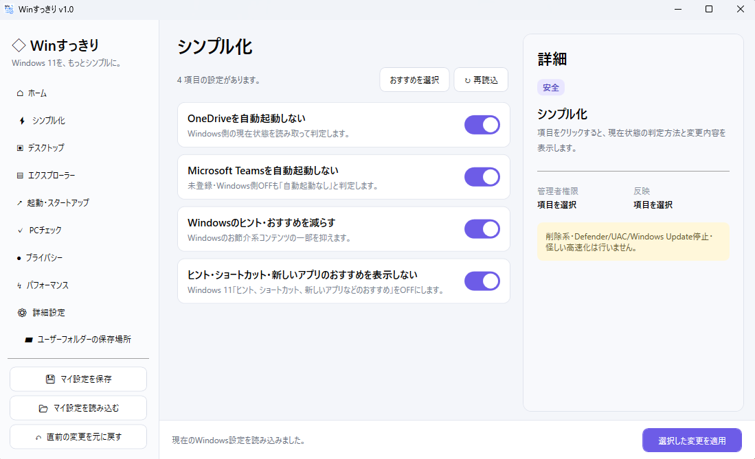Click the reload icon in 再読込 button

(x=467, y=80)
